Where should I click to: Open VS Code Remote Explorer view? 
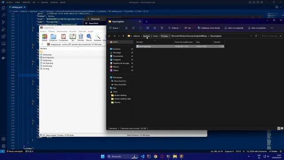(4, 44)
